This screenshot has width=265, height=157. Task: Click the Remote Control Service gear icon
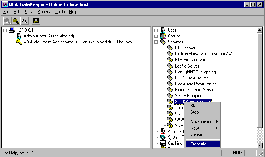tap(170, 90)
